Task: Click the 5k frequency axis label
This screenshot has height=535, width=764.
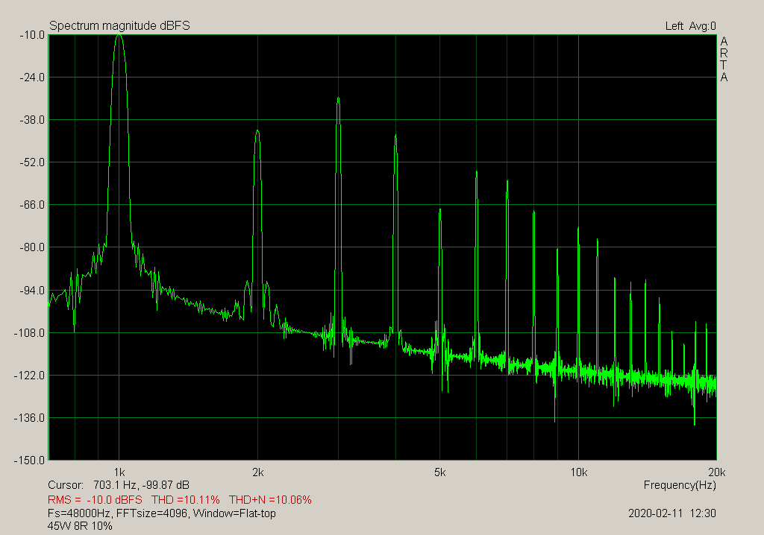Action: (440, 472)
